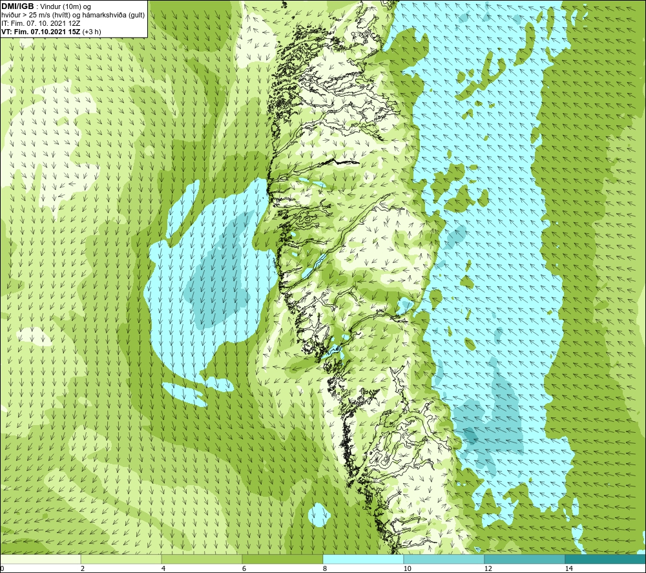Select the 8–10 m/s light cyan swatch
The image size is (646, 573).
pos(363,559)
